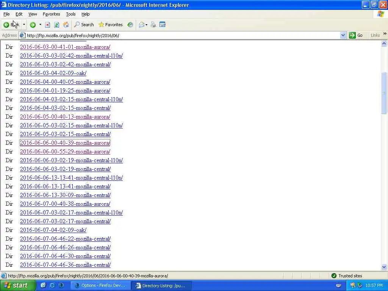Viewport: 388px width, 291px height.
Task: Open the Favorites star toolbar button
Action: (110, 25)
